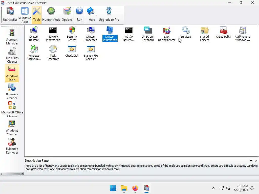The width and height of the screenshot is (259, 194).
Task: Open the network tray icon
Action: click(x=222, y=188)
